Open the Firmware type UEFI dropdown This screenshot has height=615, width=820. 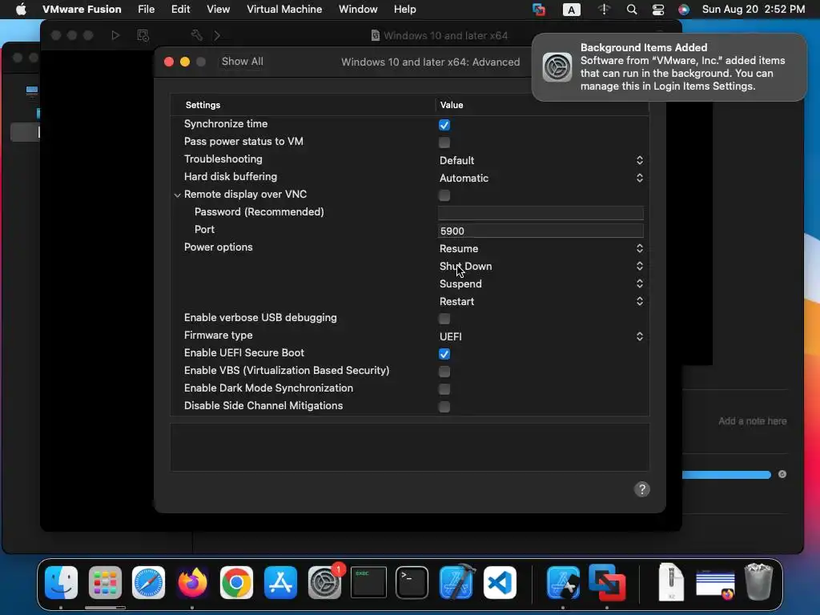tap(541, 336)
